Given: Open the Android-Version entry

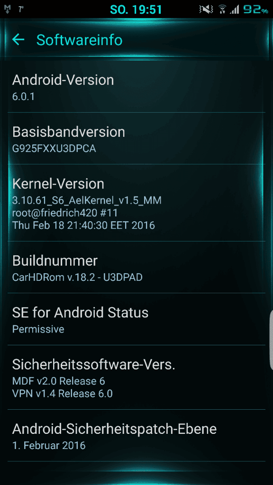Looking at the screenshot, I should (x=136, y=87).
